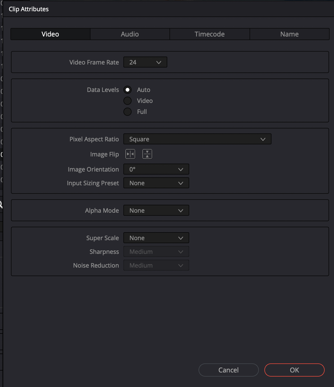
Task: Switch to the Video tab
Action: 50,34
